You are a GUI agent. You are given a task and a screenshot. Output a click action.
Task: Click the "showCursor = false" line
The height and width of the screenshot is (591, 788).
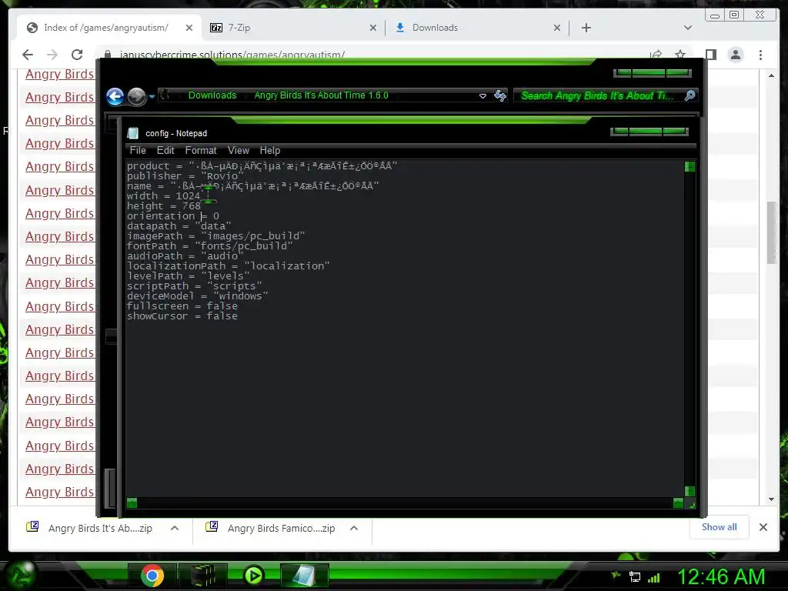pos(182,316)
